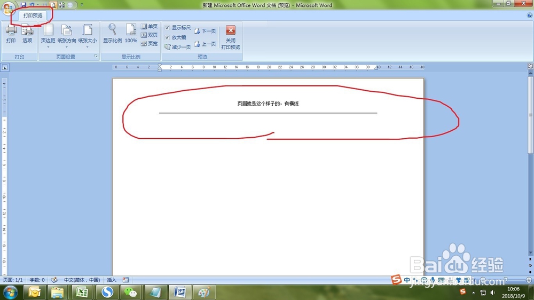Click 关闭打印预览 close preview button

pos(231,37)
